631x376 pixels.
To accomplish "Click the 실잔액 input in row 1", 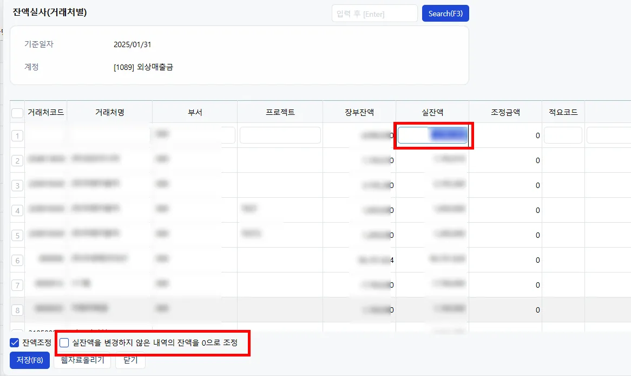I will (x=432, y=135).
